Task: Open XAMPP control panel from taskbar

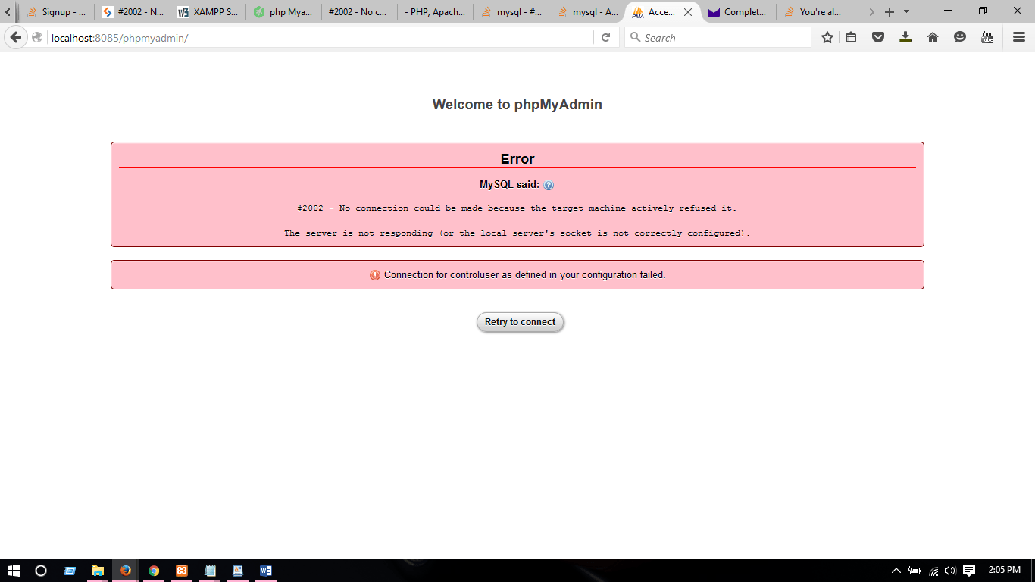Action: click(182, 571)
